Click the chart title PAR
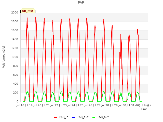163x122 pixels. click(x=81, y=3)
